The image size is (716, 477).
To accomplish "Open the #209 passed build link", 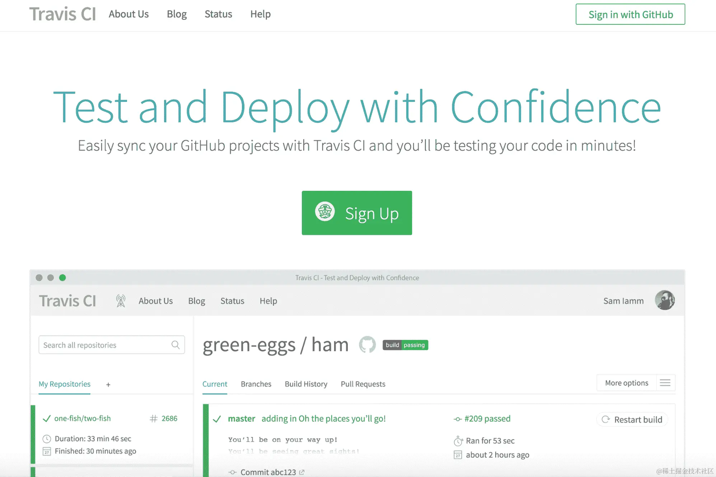I will coord(487,419).
